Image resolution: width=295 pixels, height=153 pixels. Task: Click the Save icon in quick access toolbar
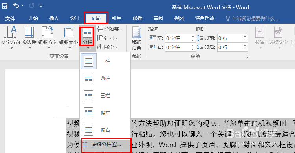click(5, 5)
